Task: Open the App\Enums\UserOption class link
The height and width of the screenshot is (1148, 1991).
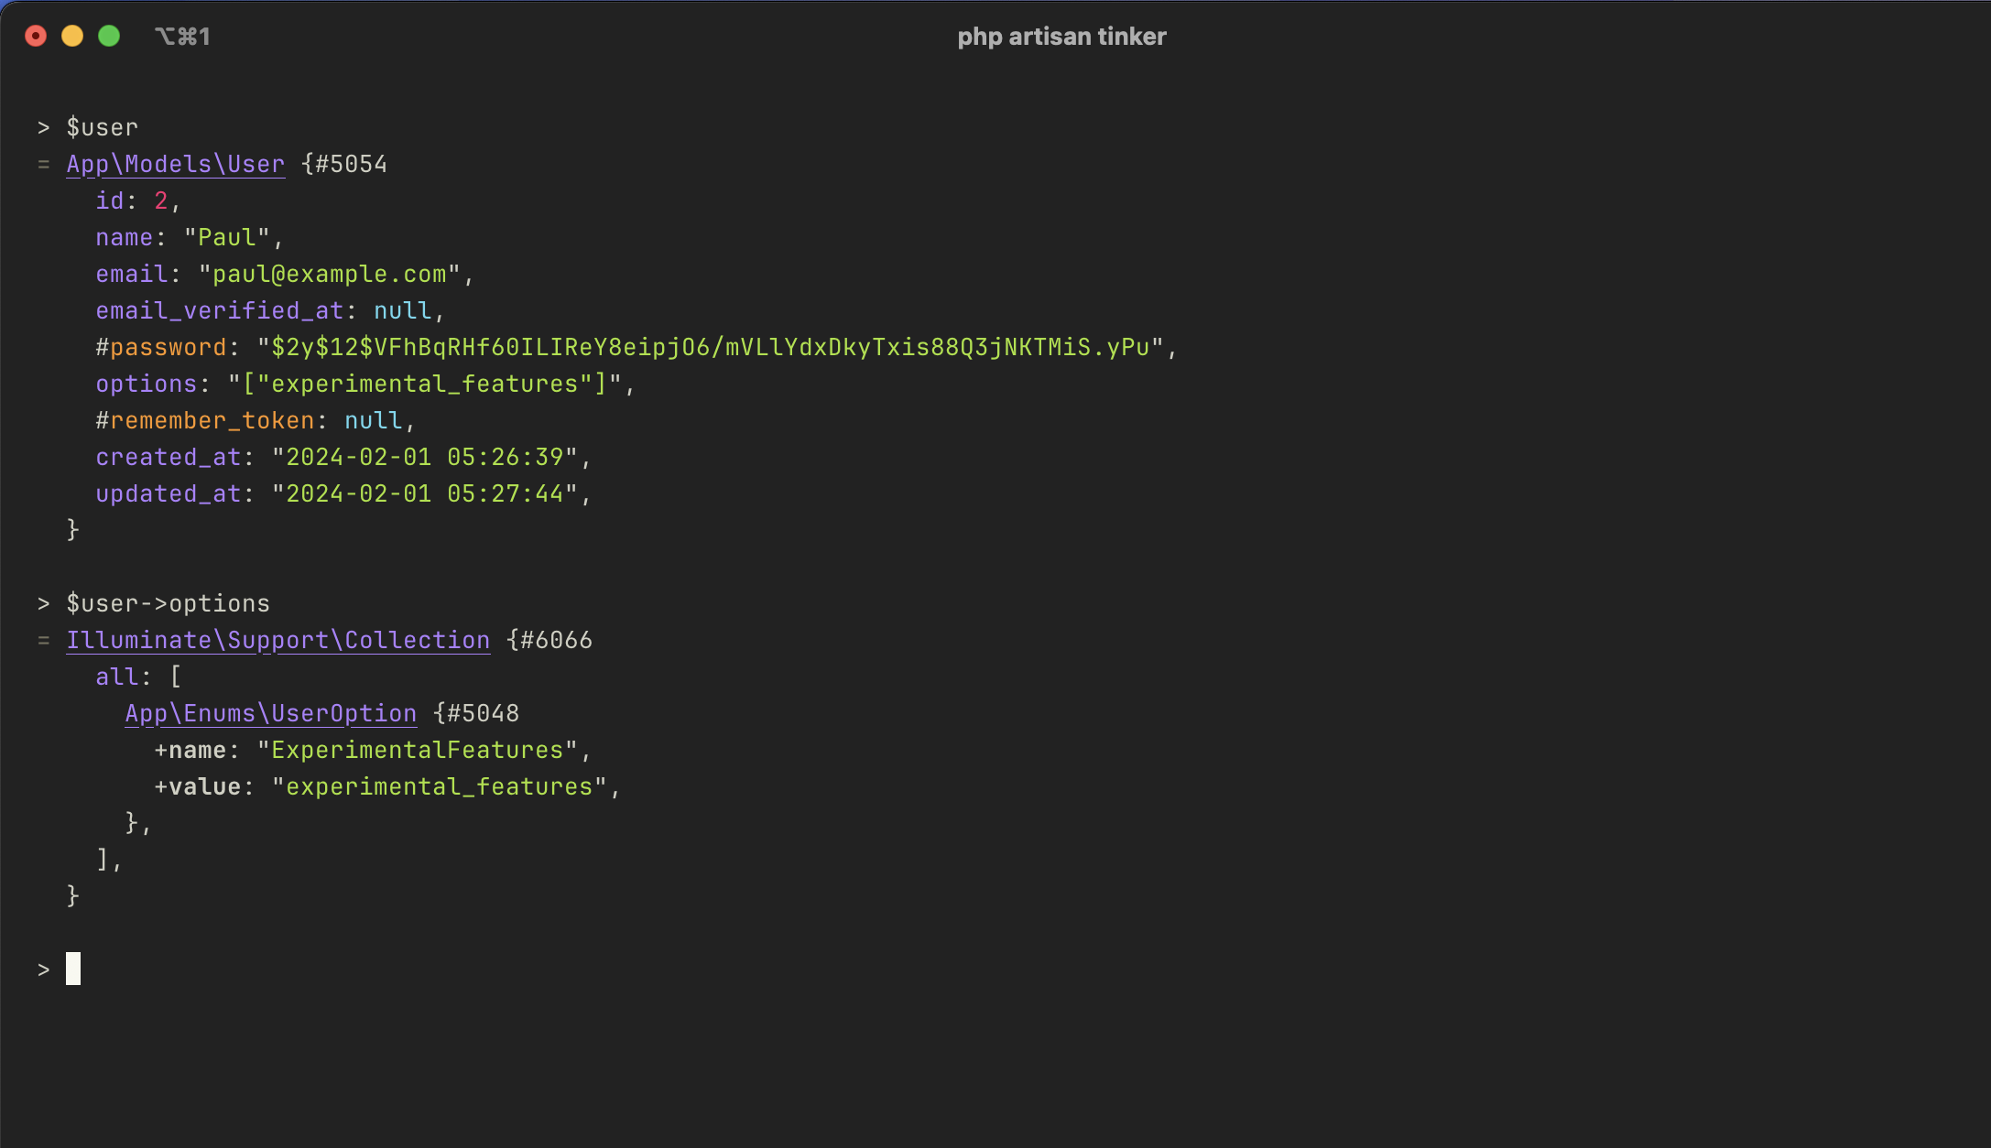Action: pyautogui.click(x=271, y=714)
